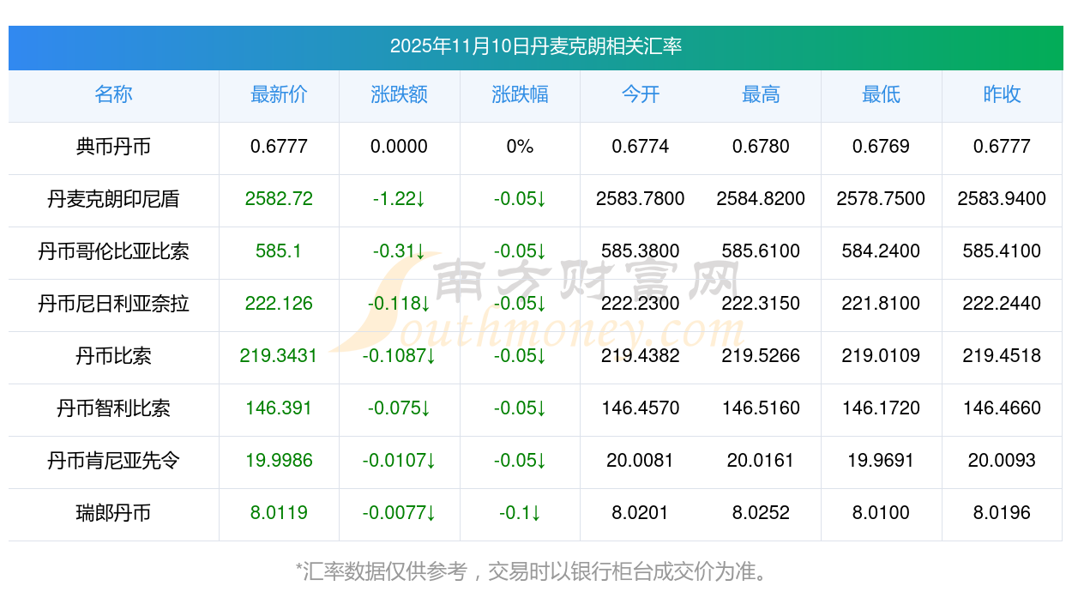Click the 今开 column header
Image resolution: width=1072 pixels, height=598 pixels.
click(640, 95)
